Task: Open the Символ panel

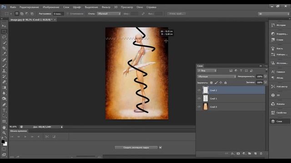Action: point(280,72)
